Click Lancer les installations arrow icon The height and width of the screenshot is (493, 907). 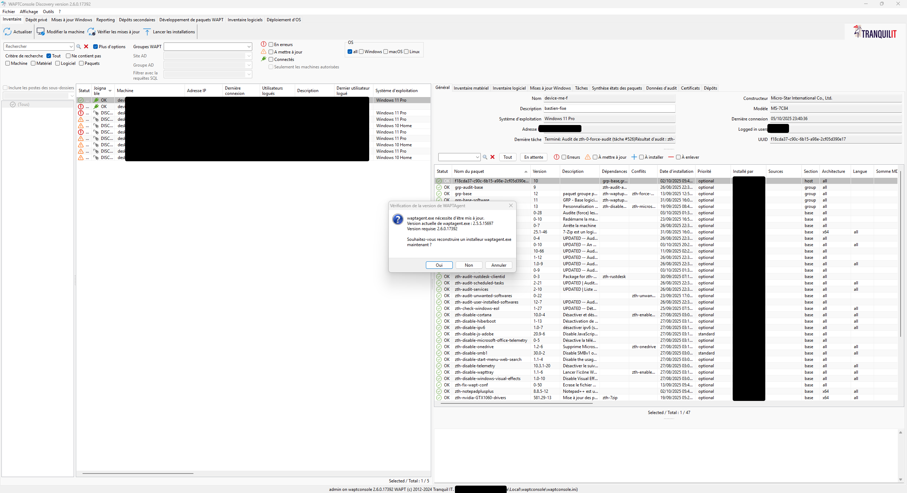coord(147,32)
